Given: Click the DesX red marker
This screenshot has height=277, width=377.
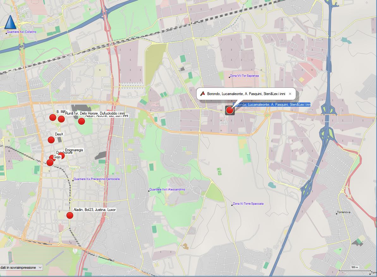Looking at the screenshot, I should pyautogui.click(x=51, y=140).
